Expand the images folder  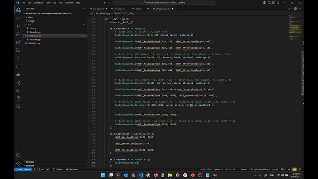(x=32, y=21)
